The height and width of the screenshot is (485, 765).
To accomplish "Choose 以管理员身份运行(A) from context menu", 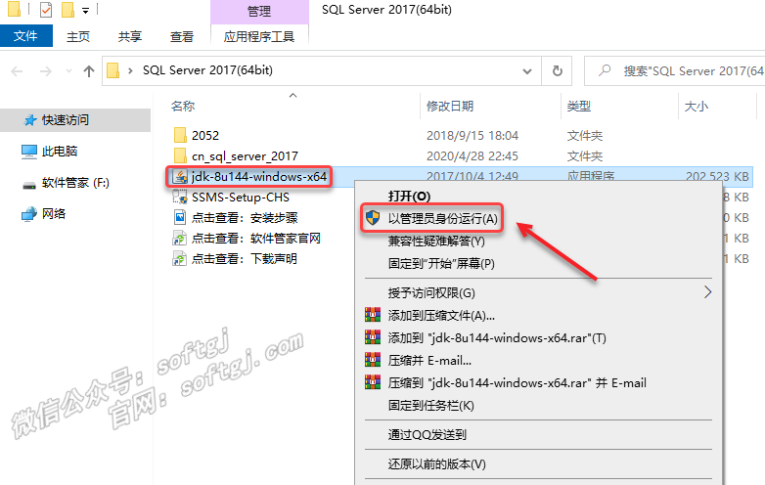I will pyautogui.click(x=442, y=218).
